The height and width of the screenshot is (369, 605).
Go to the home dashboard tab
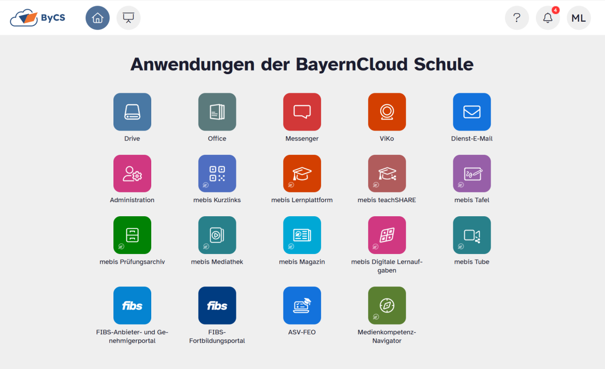[x=98, y=18]
